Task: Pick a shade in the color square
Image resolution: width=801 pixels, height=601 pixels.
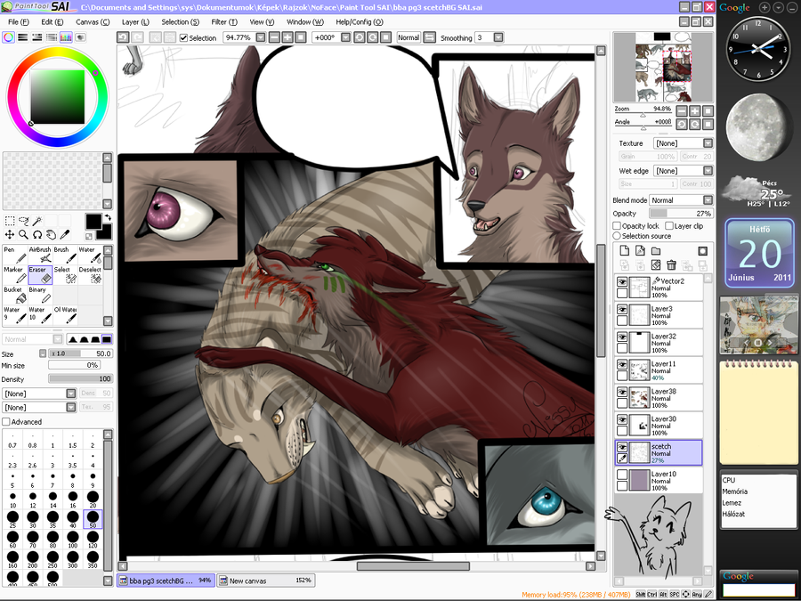Action: tap(57, 97)
